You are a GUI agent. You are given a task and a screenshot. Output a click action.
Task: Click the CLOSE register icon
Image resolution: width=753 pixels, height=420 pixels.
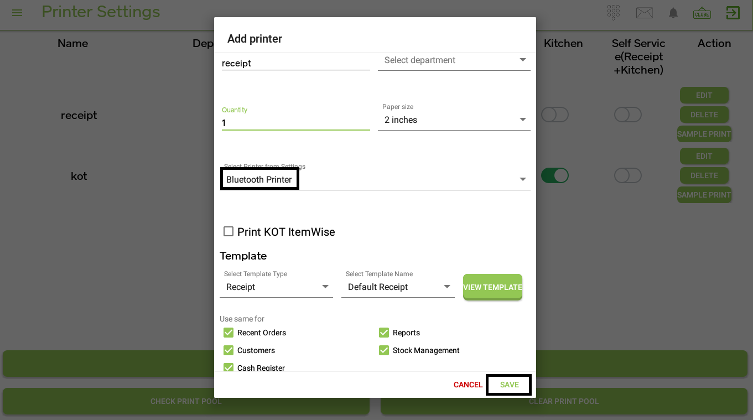[x=702, y=13]
